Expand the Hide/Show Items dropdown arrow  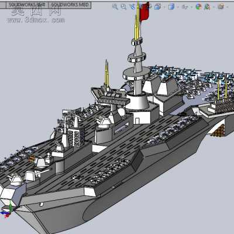point(192,7)
